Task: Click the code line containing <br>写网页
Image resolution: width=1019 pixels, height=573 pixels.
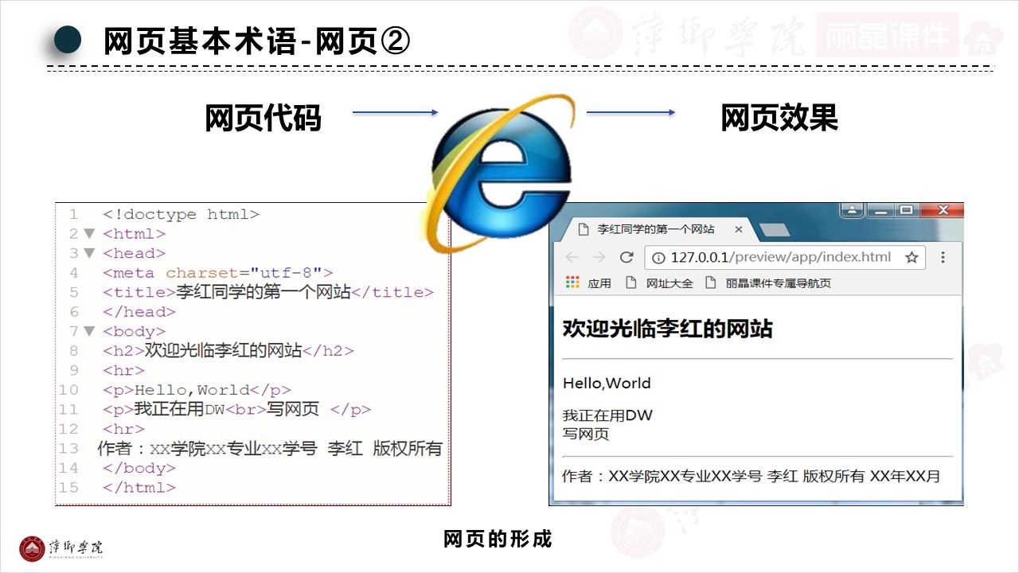Action: [x=236, y=409]
